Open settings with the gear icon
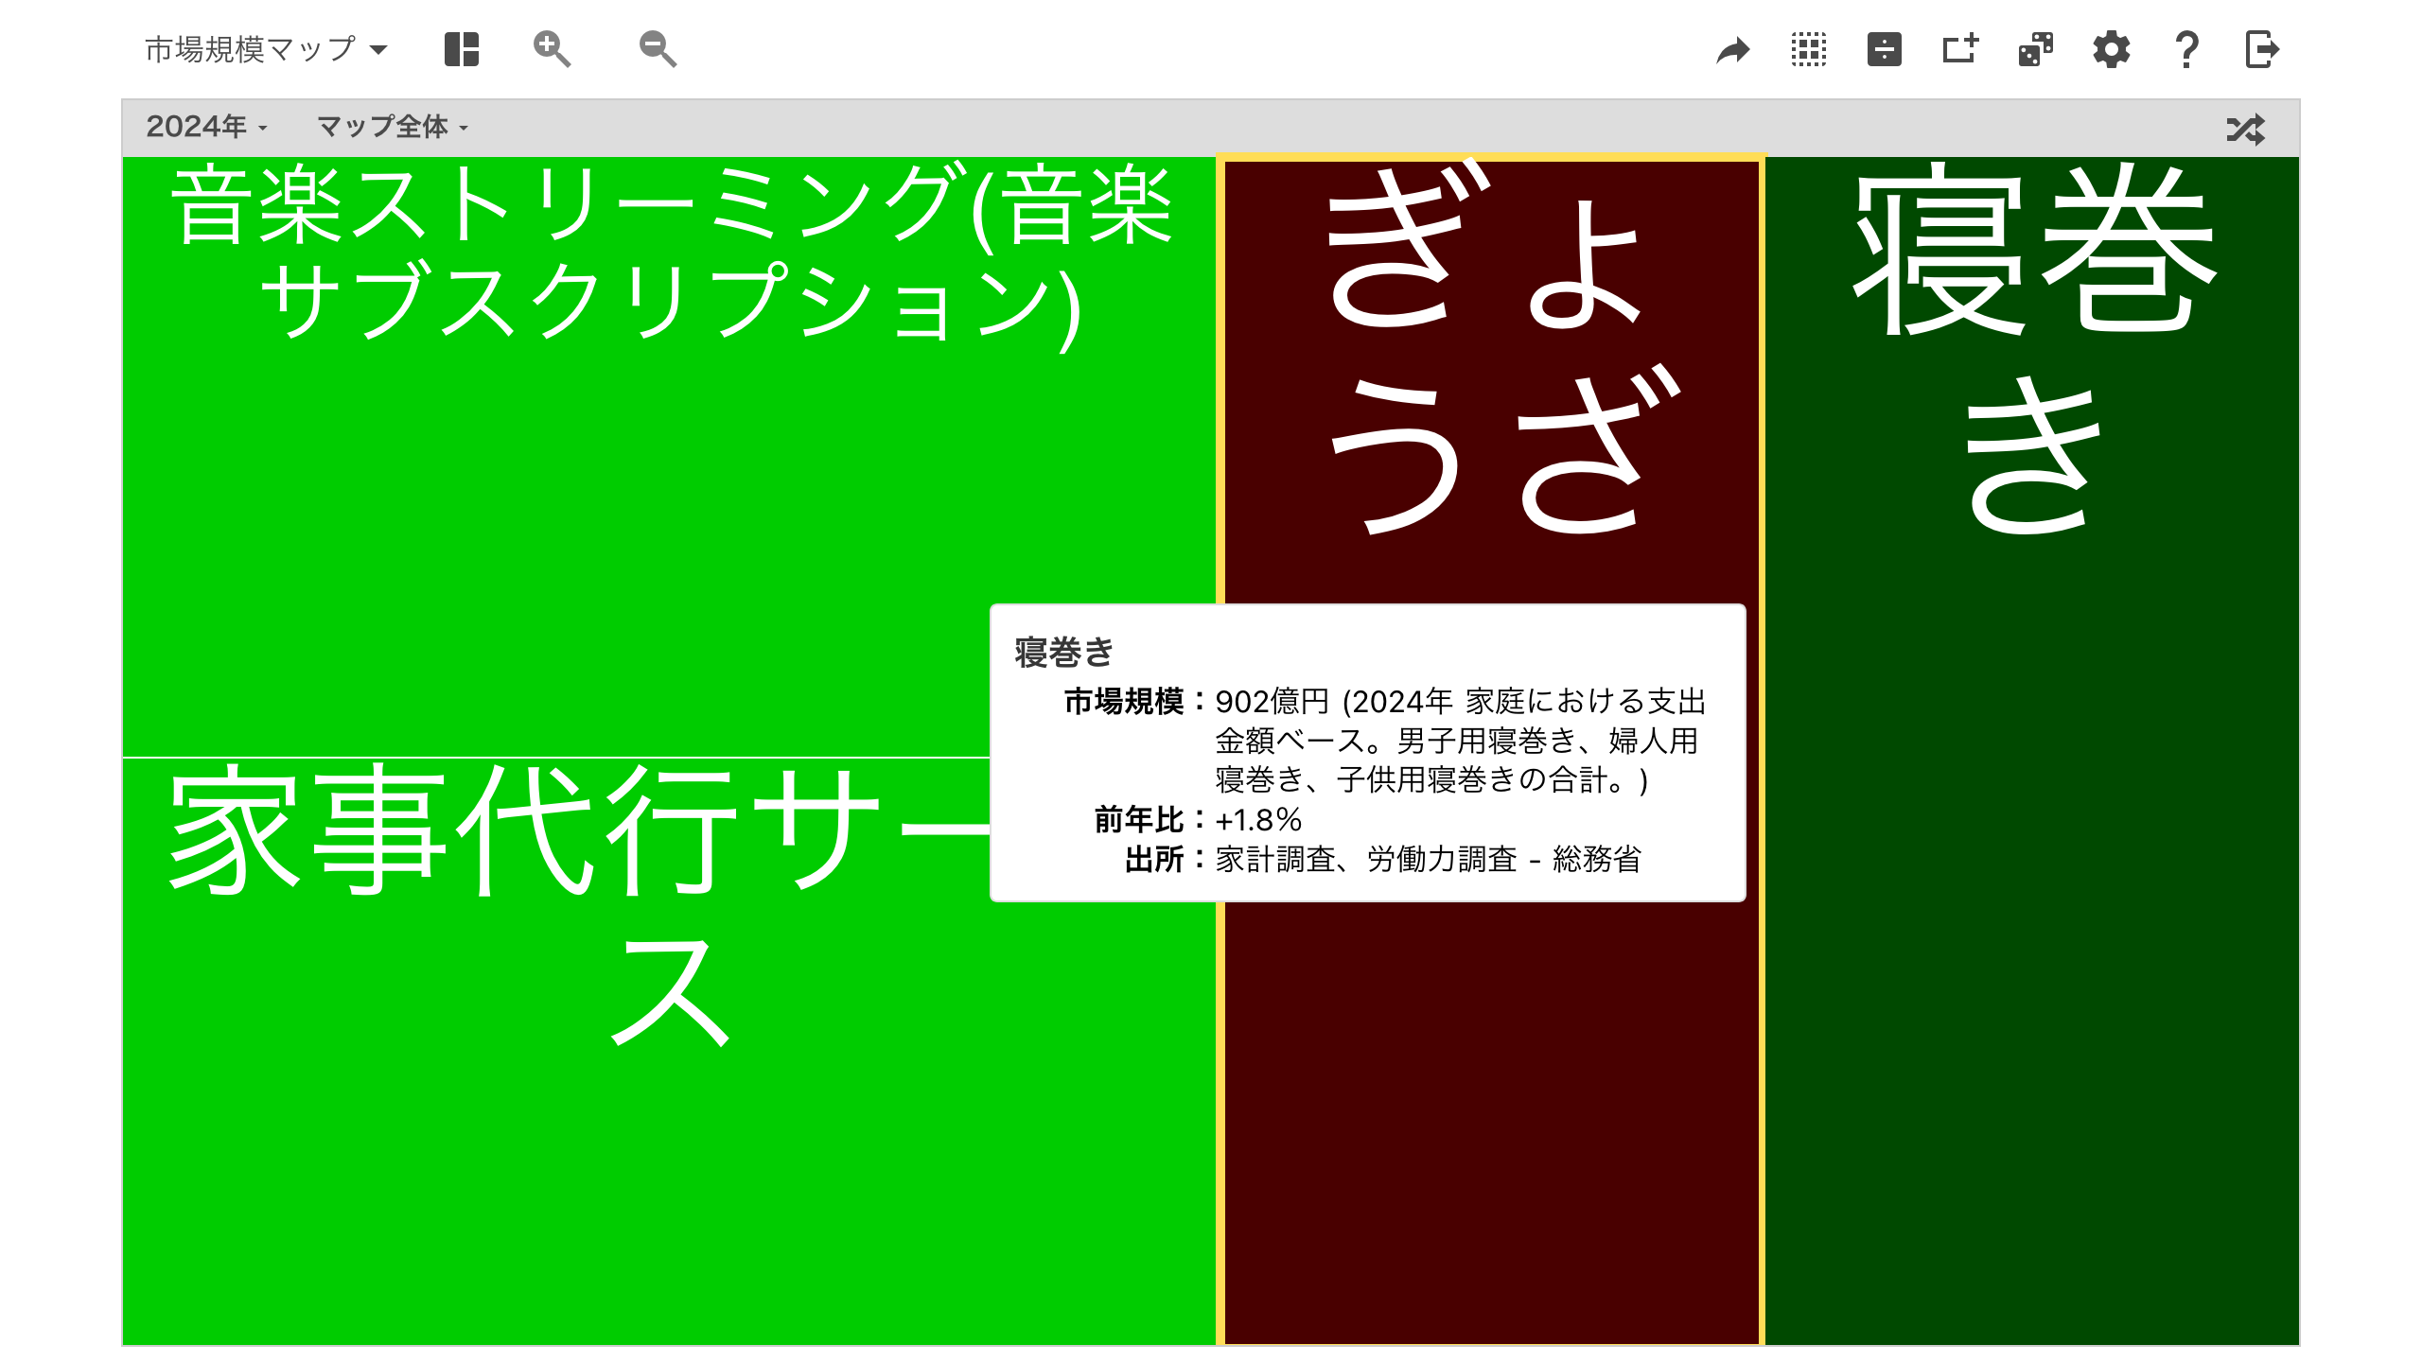 click(2112, 49)
